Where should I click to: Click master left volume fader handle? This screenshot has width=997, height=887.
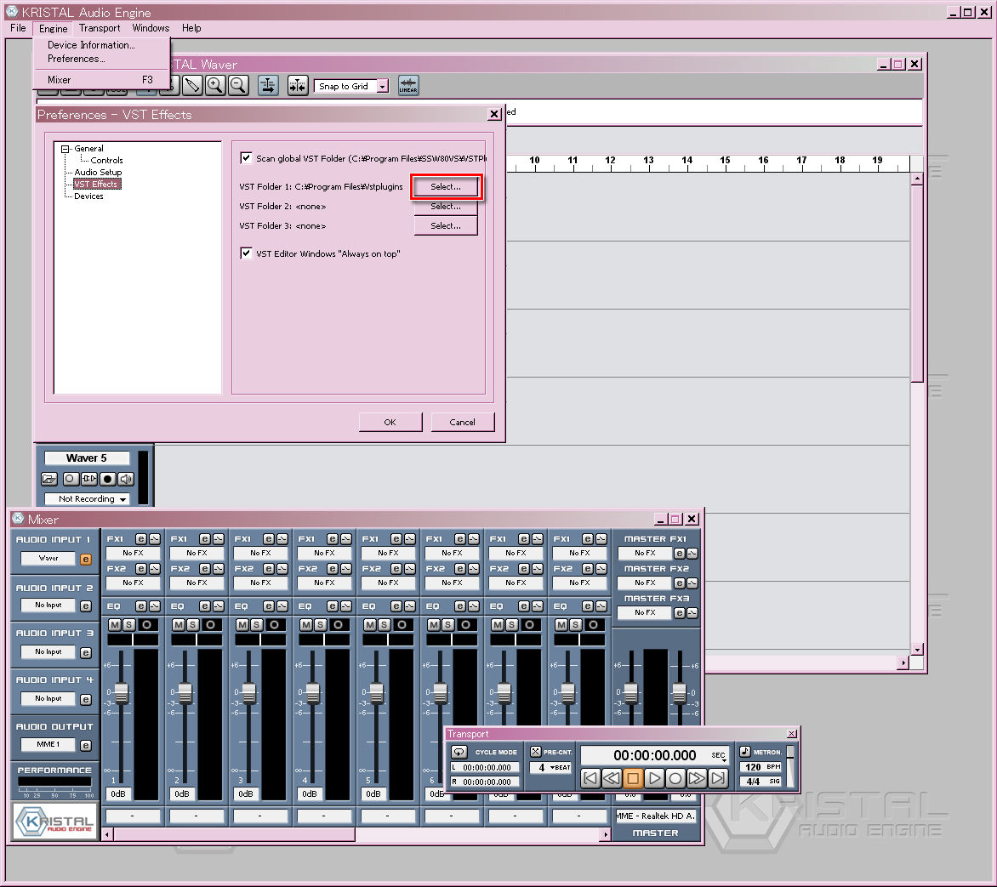(x=630, y=692)
